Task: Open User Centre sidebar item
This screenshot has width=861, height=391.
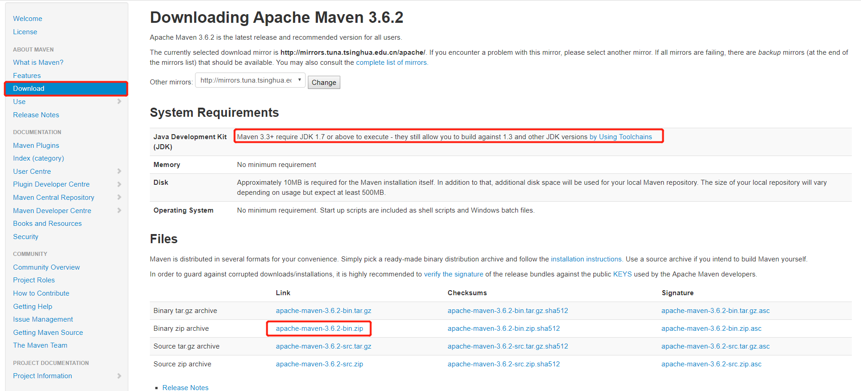Action: click(32, 172)
